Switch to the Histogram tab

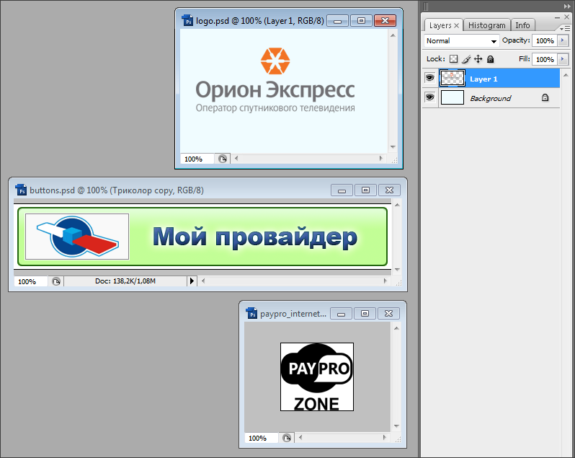[486, 25]
